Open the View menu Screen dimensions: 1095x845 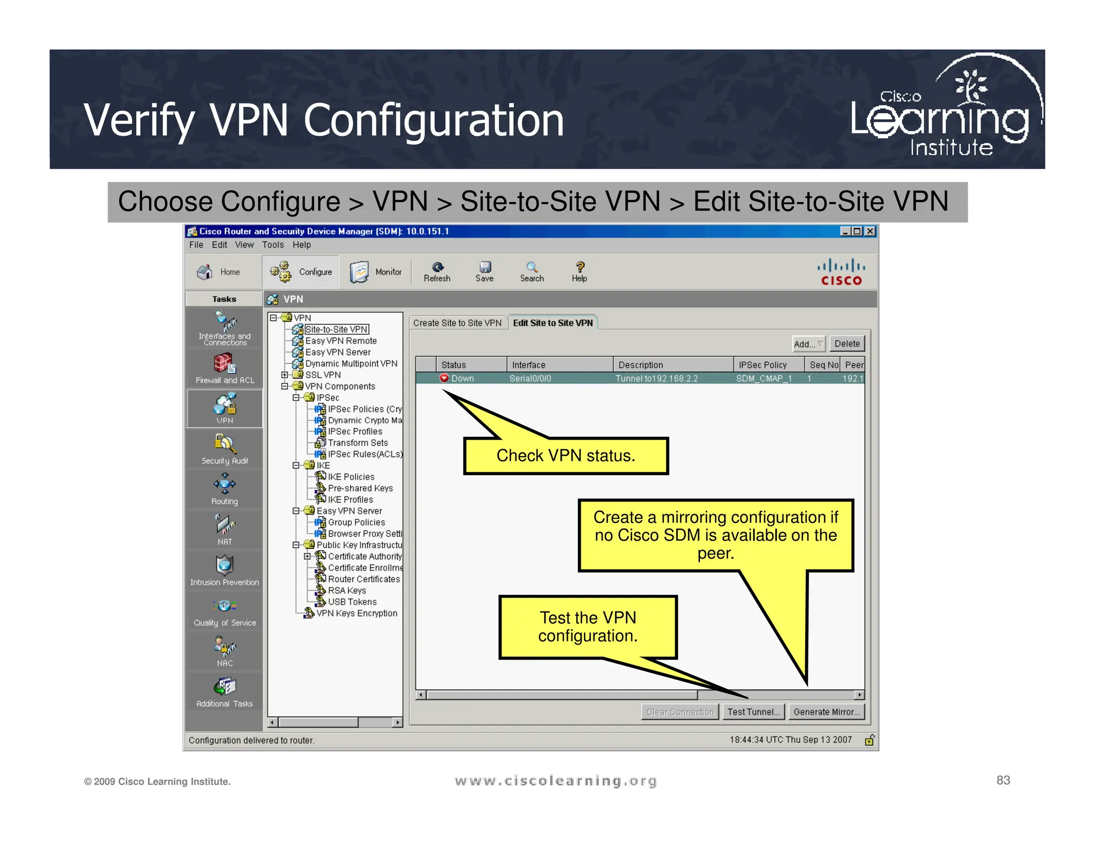[x=244, y=245]
